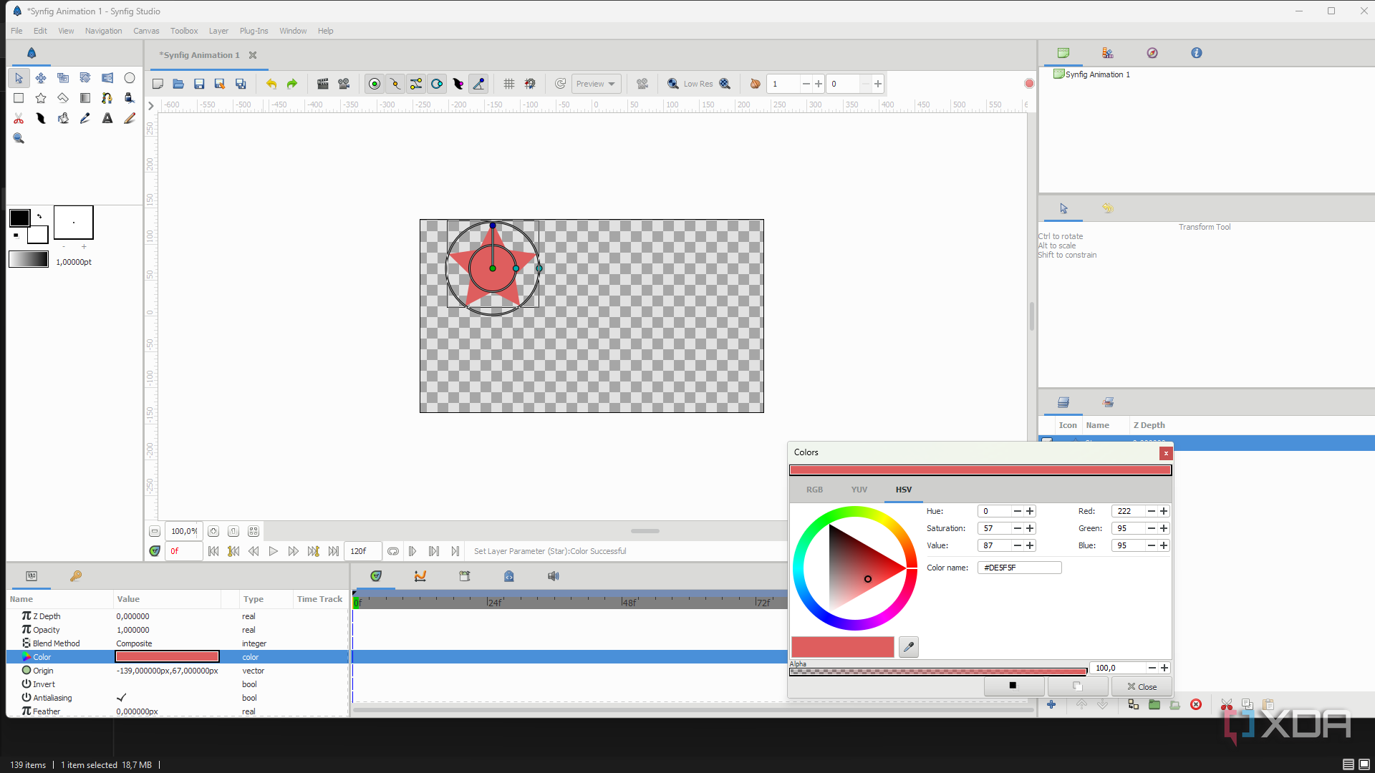Play the animation
This screenshot has width=1375, height=773.
pyautogui.click(x=274, y=551)
